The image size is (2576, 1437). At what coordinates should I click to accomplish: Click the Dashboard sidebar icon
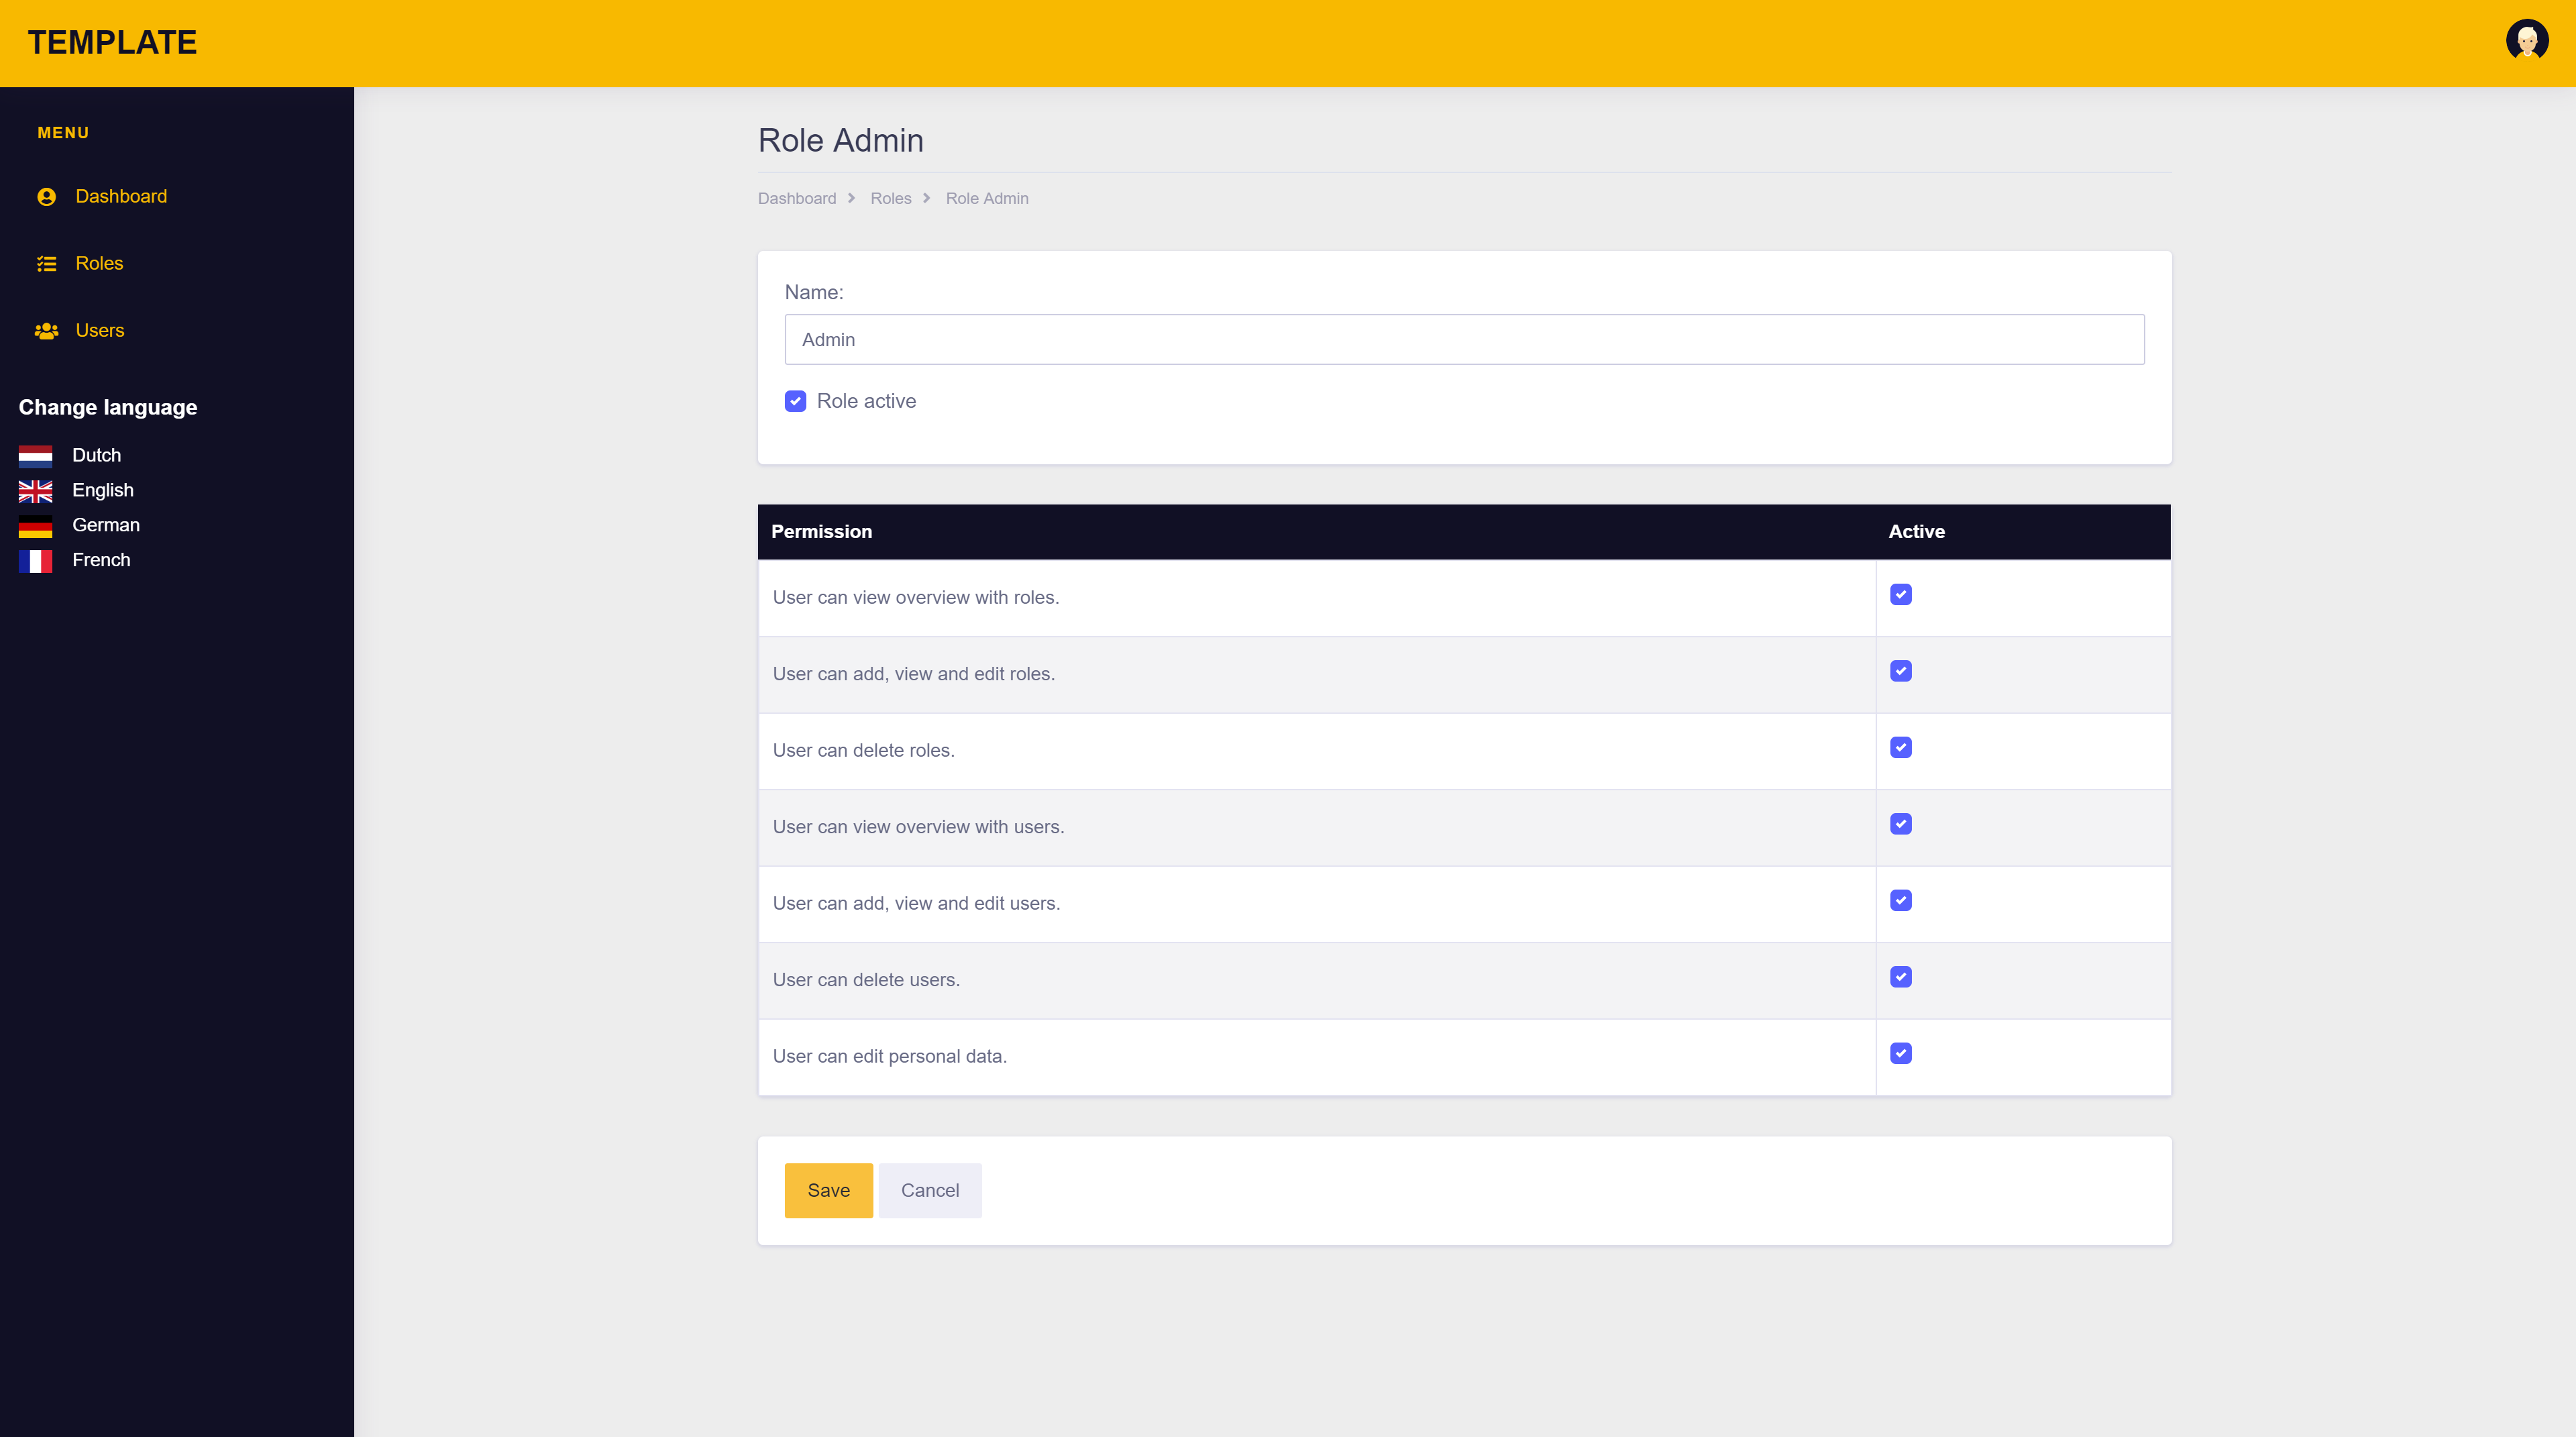(46, 197)
